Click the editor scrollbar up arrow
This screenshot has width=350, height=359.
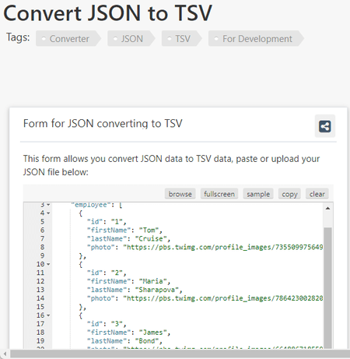coord(327,208)
